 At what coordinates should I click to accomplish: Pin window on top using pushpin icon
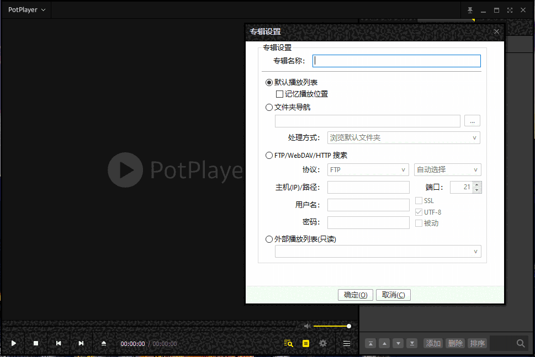point(470,9)
